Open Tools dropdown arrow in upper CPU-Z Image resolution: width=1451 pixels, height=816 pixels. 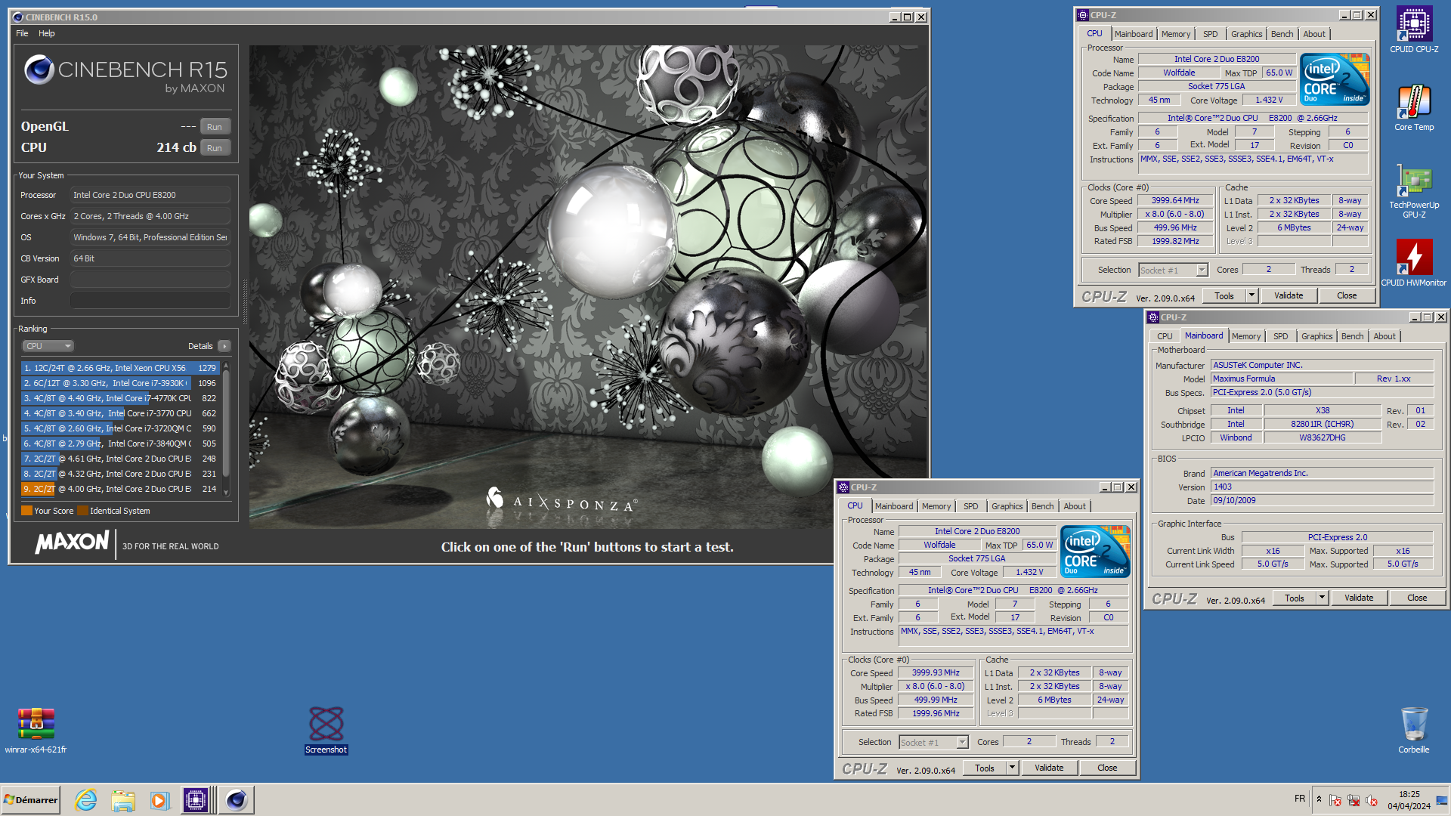pyautogui.click(x=1251, y=295)
